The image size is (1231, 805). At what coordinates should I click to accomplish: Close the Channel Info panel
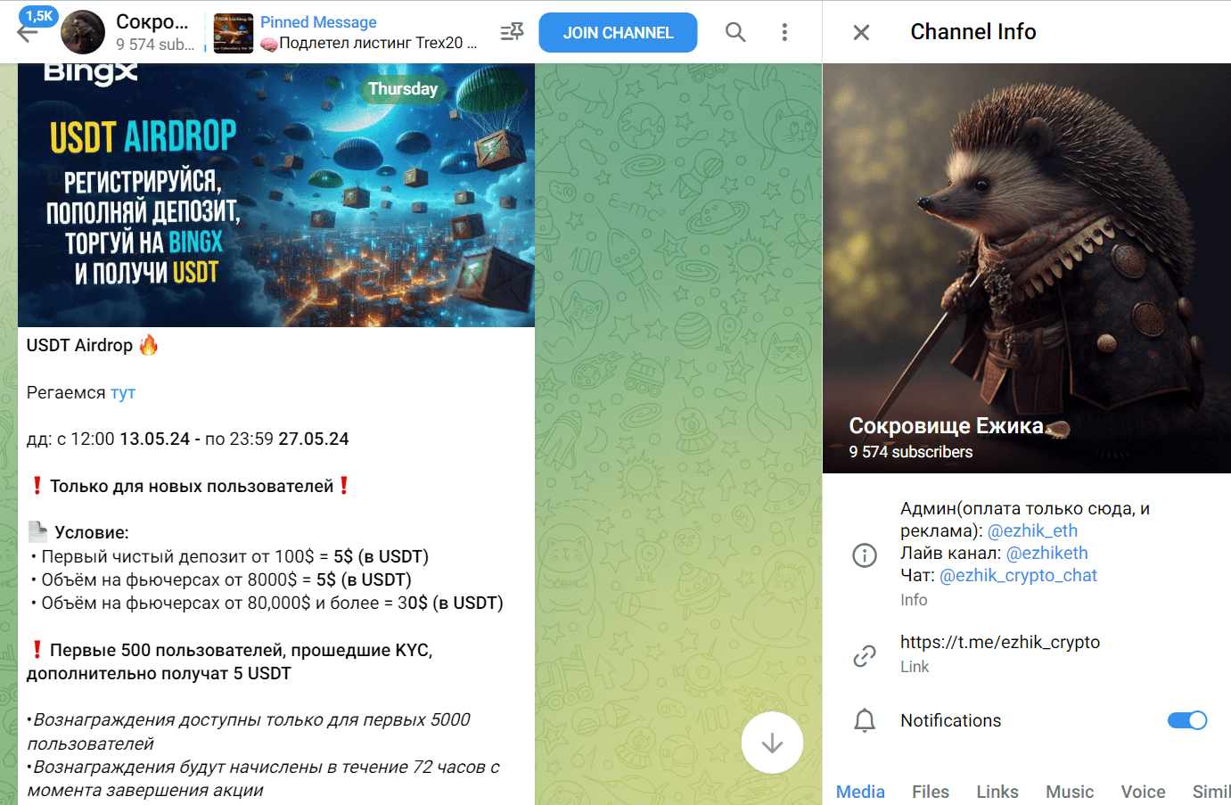click(861, 33)
